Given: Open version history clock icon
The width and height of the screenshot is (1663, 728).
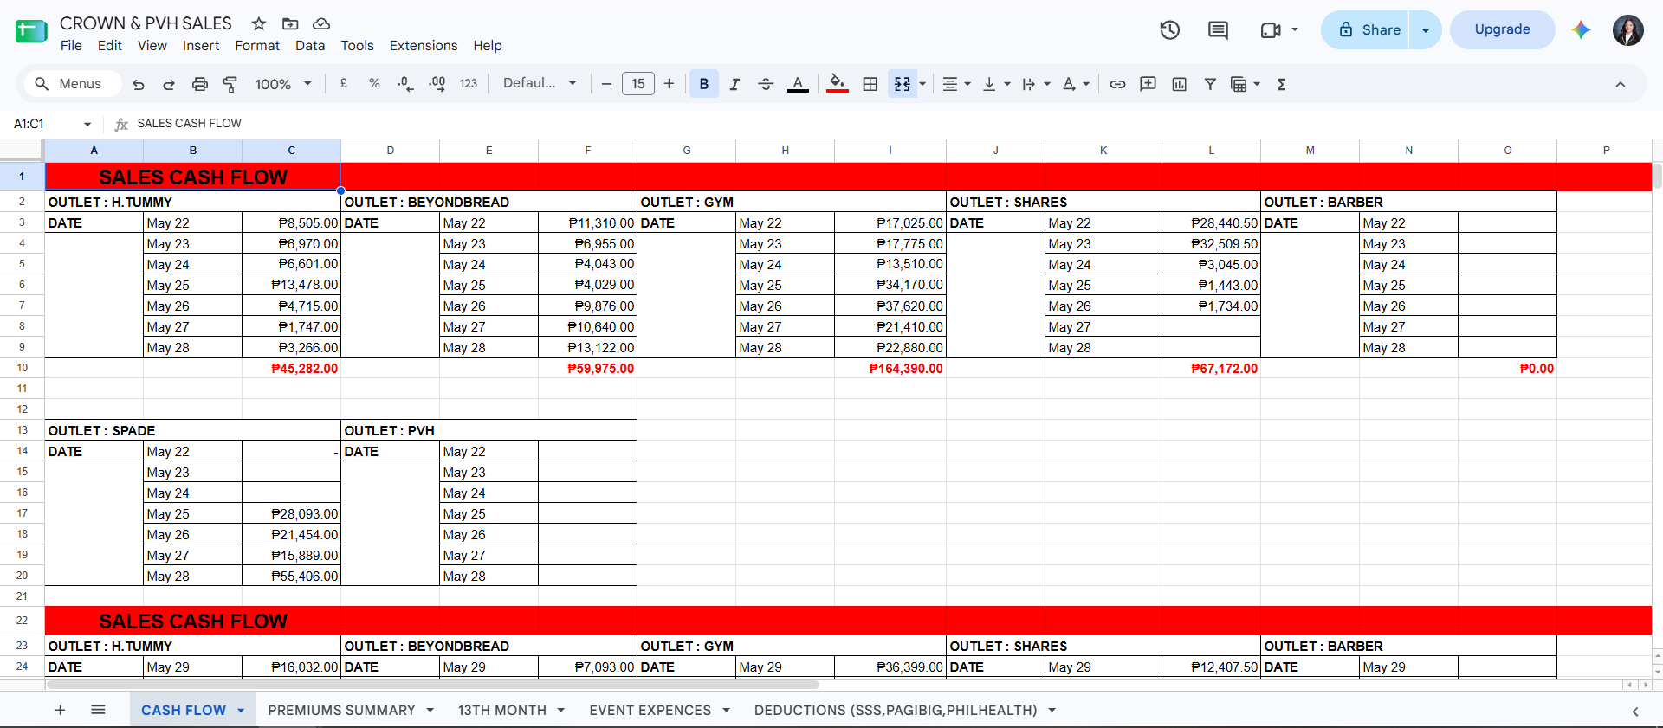Looking at the screenshot, I should point(1169,30).
